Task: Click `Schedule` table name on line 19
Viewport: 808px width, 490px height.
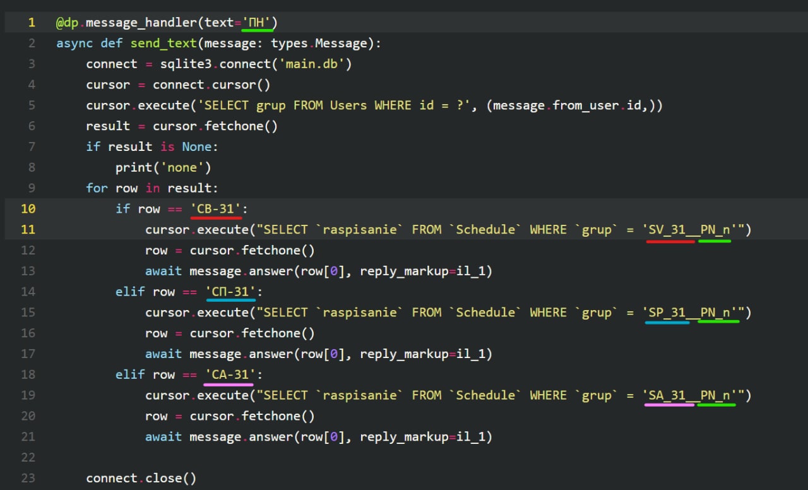Action: (485, 395)
